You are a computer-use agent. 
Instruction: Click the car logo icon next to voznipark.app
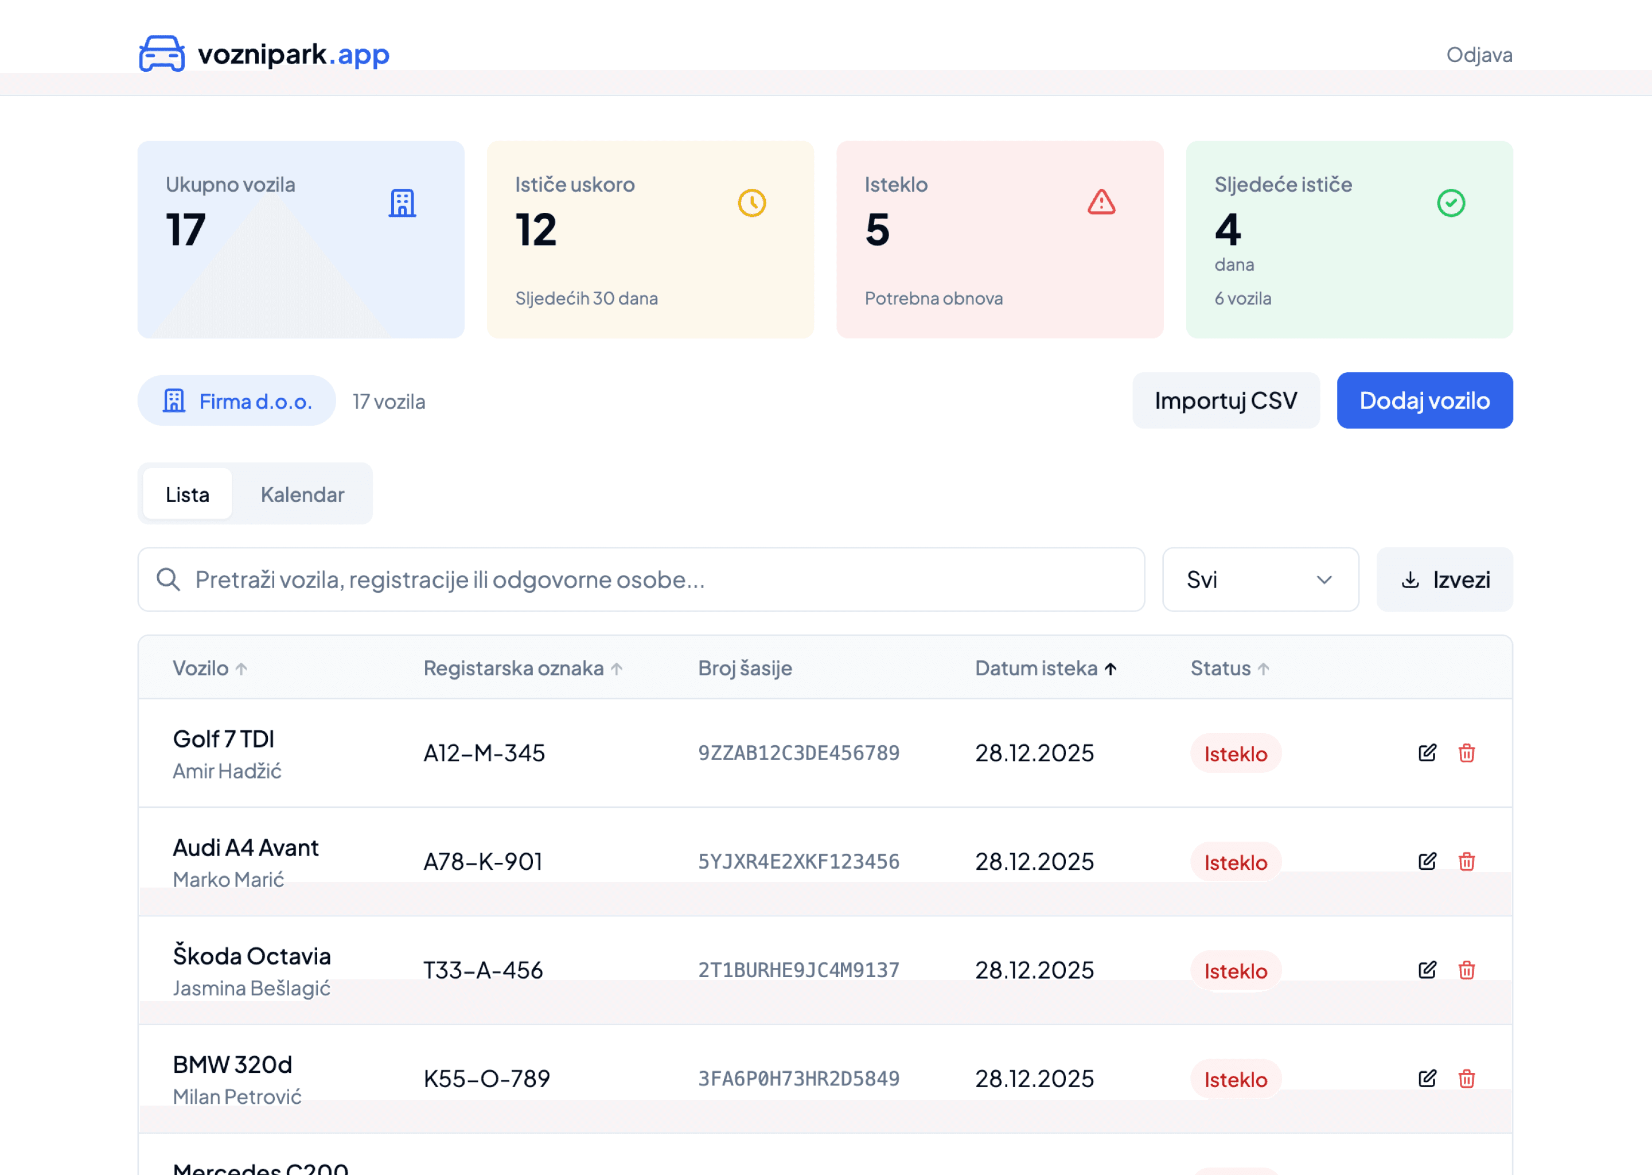pos(161,53)
